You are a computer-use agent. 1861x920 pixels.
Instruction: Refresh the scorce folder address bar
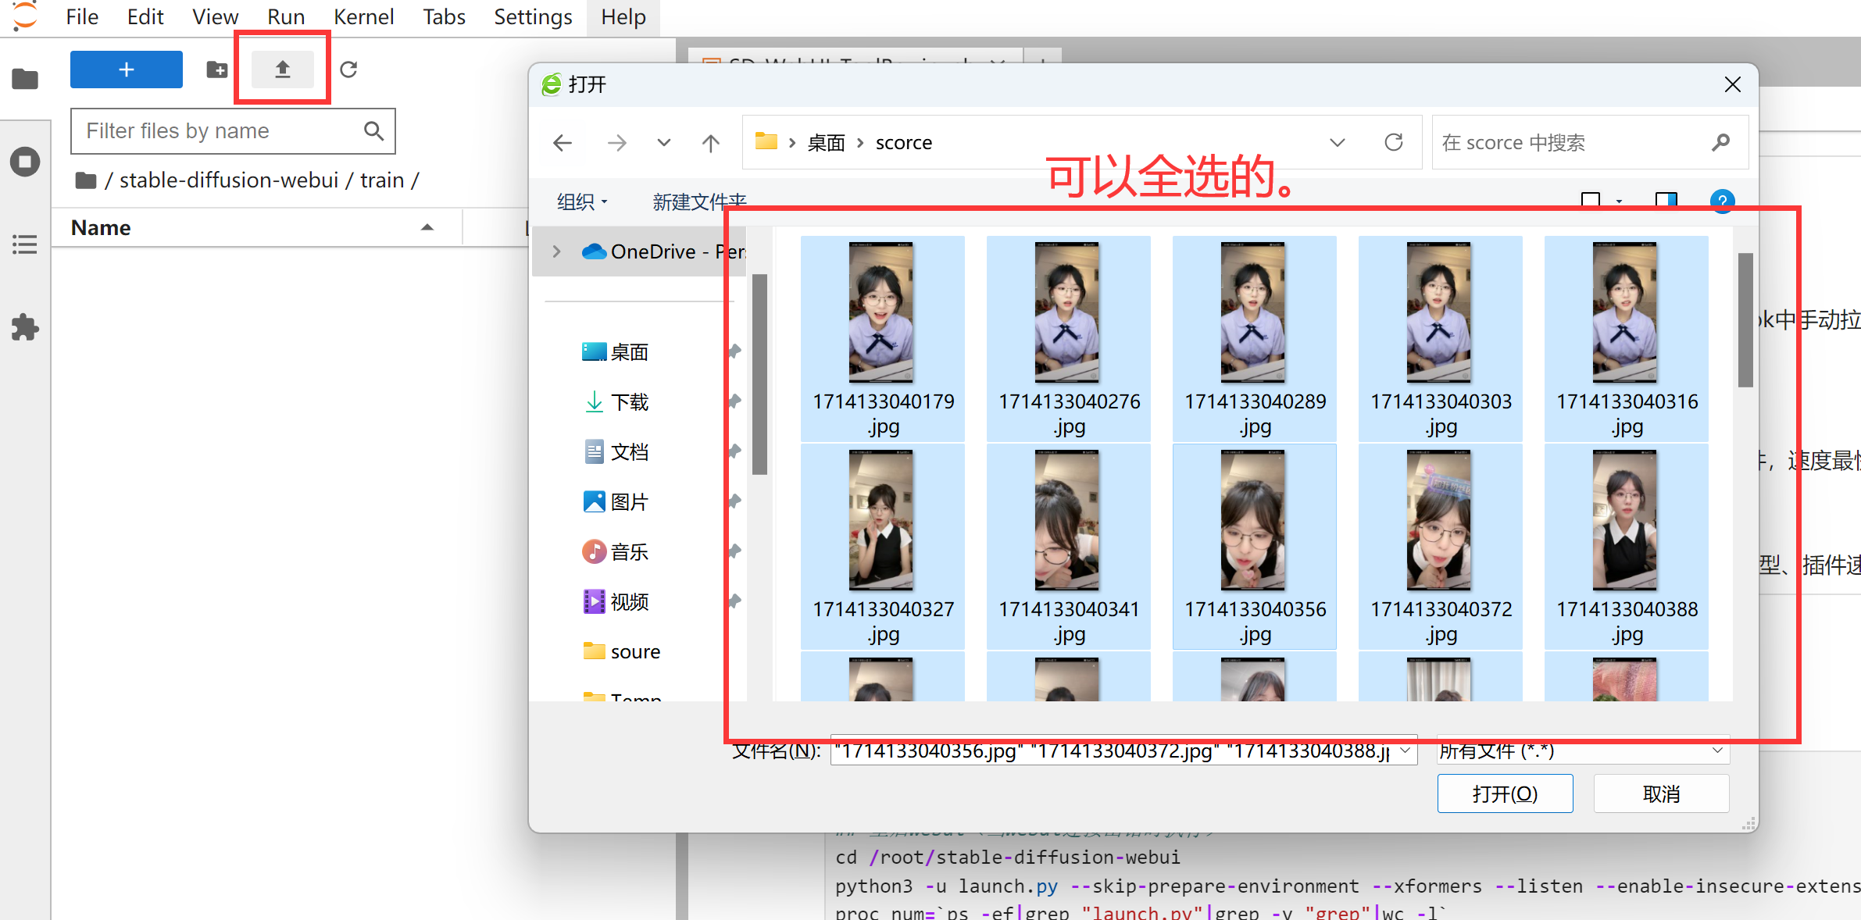click(1393, 143)
